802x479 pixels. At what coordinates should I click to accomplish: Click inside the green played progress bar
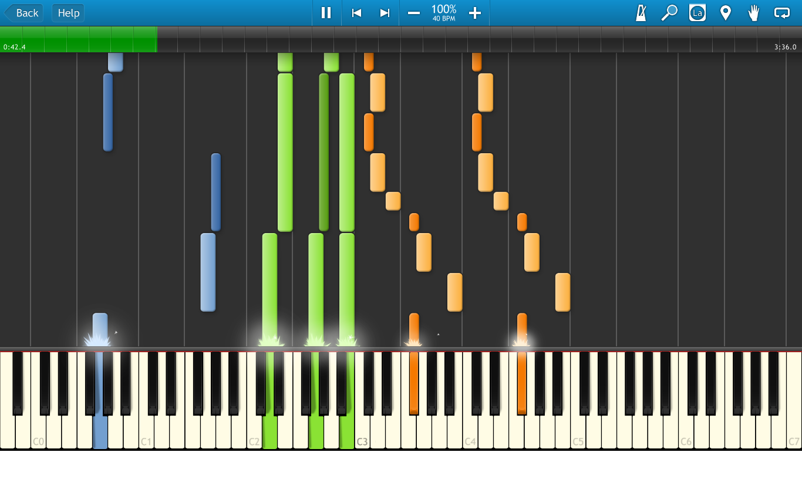79,39
